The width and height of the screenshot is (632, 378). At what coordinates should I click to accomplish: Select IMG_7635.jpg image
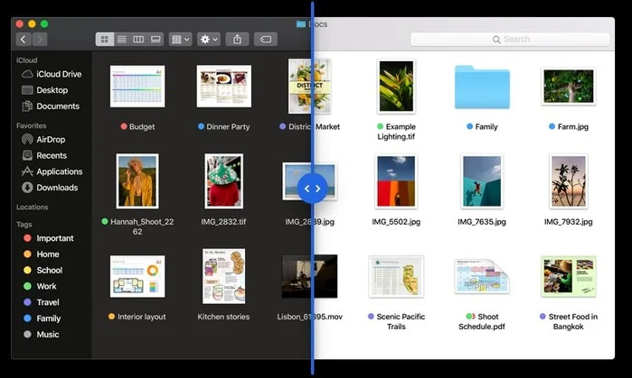point(482,181)
